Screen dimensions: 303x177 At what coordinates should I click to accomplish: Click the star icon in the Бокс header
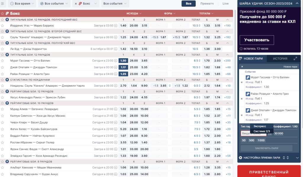point(2,14)
